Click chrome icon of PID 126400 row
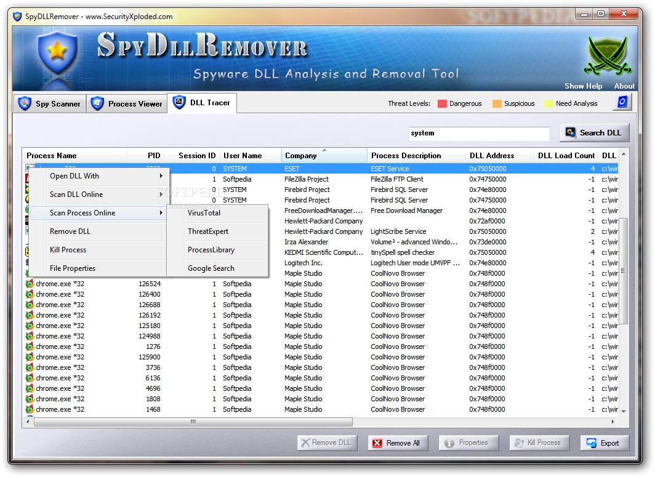This screenshot has width=655, height=477. click(x=30, y=294)
